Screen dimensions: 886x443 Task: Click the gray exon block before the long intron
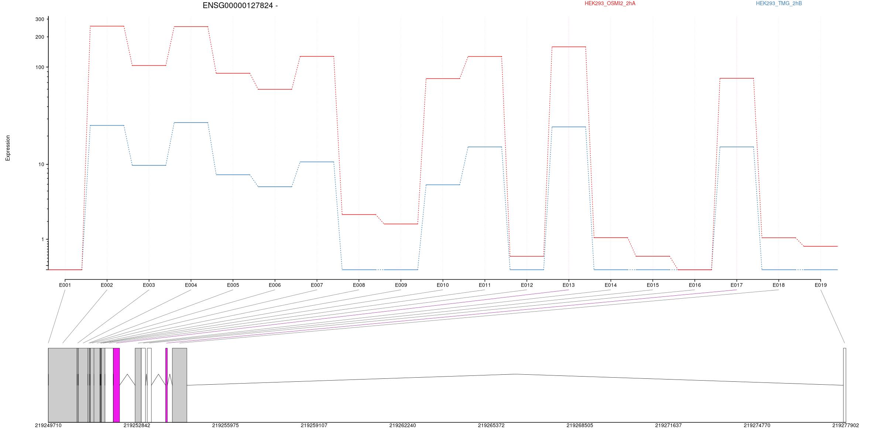tap(179, 385)
